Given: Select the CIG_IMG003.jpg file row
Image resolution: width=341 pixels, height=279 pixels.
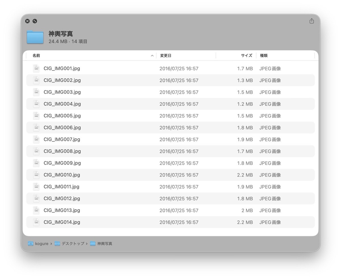Looking at the screenshot, I should pos(62,92).
